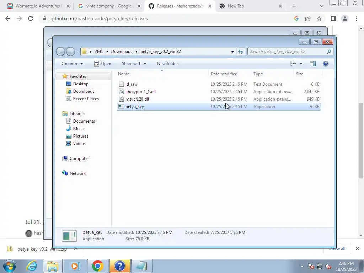Open Chrome three-dot menu
Viewport: 364px width, 273px height.
[356, 18]
